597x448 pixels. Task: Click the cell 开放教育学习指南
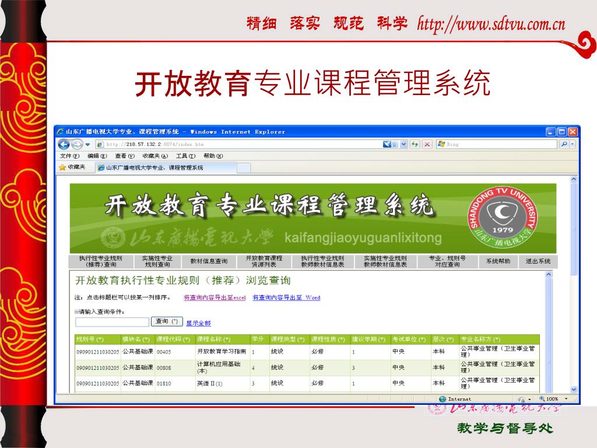(x=222, y=352)
